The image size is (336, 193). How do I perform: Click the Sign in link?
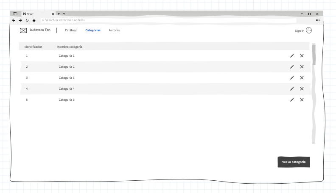coord(300,30)
